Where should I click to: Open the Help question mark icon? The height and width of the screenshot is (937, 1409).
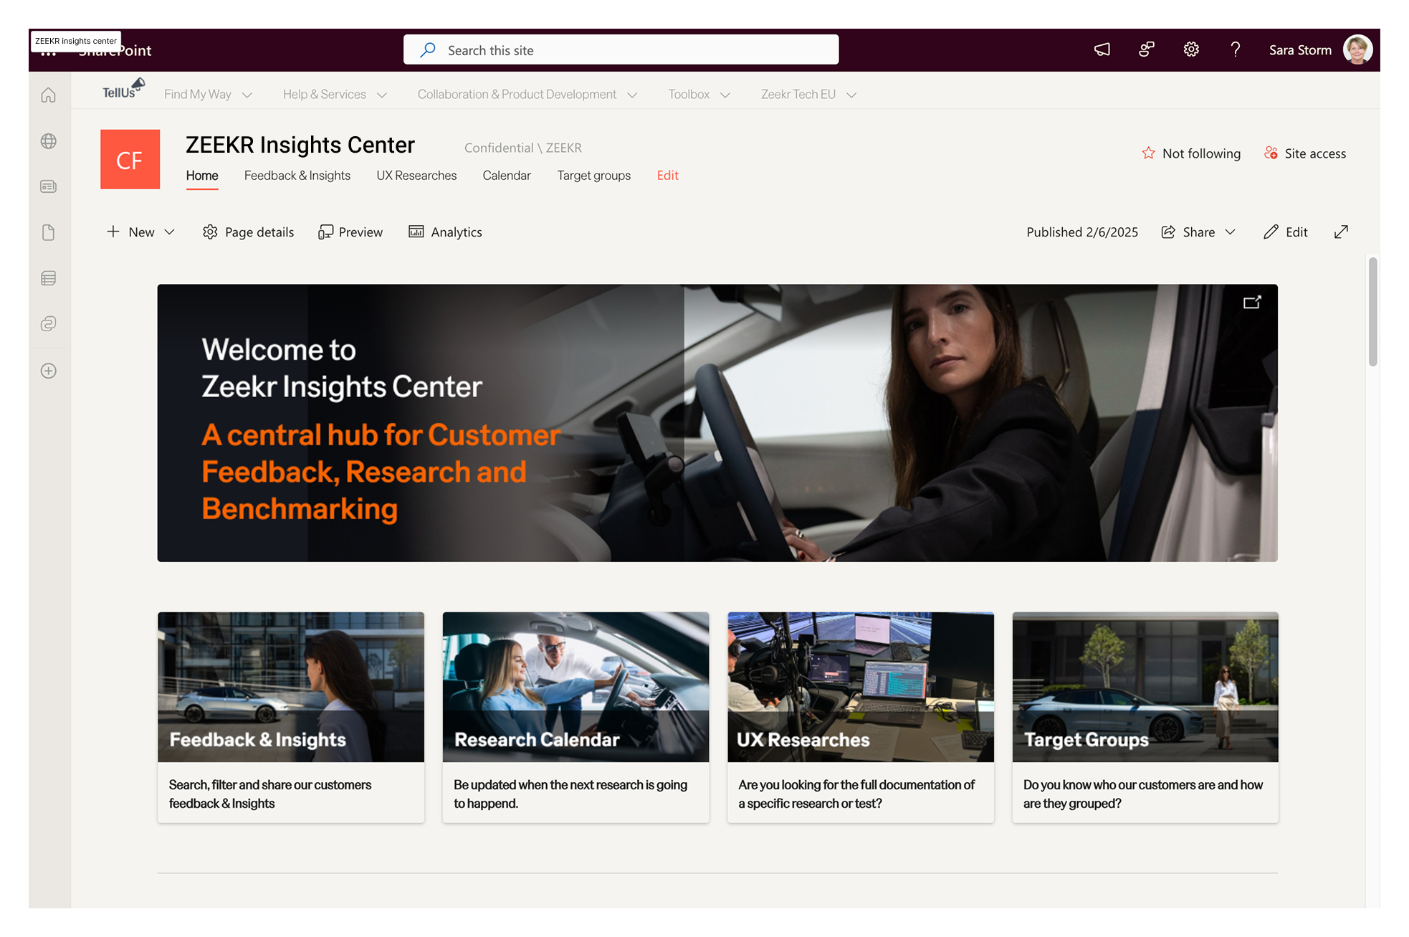click(x=1236, y=49)
